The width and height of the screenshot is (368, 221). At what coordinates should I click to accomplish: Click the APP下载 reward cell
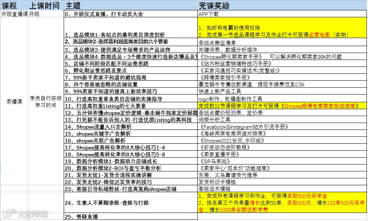pos(282,14)
